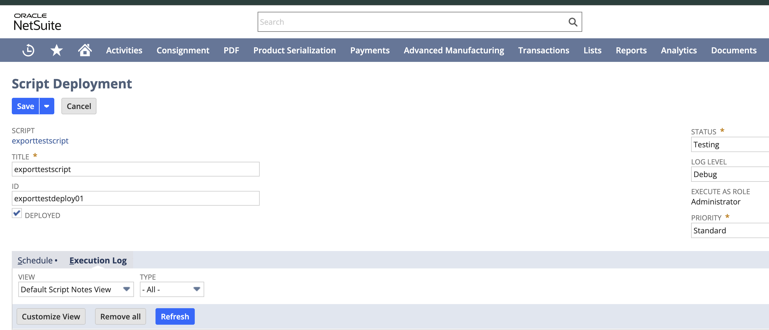Open the Transactions menu
The height and width of the screenshot is (330, 769).
544,50
